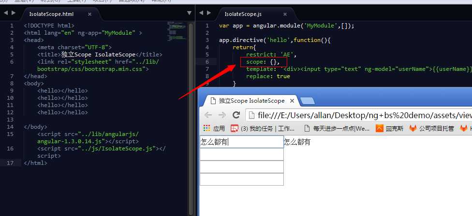472x216 pixels.
Task: Open a new Chrome tab
Action: click(x=308, y=101)
